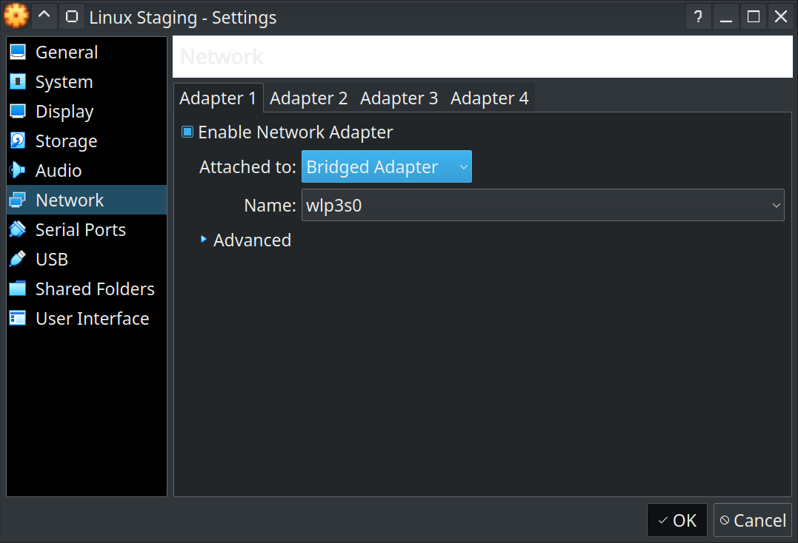This screenshot has height=543, width=798.
Task: Expand the Advanced section triangle
Action: pos(204,240)
